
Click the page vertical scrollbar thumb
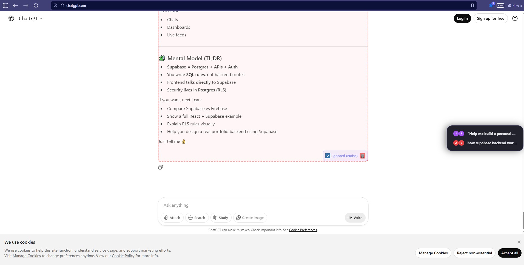[523, 220]
